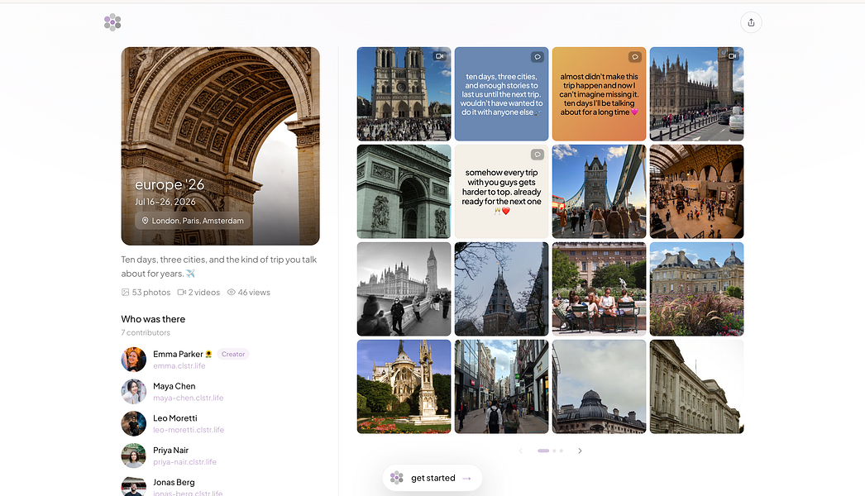The width and height of the screenshot is (865, 496).
Task: Click the name Priya Nair
Action: 171,451
